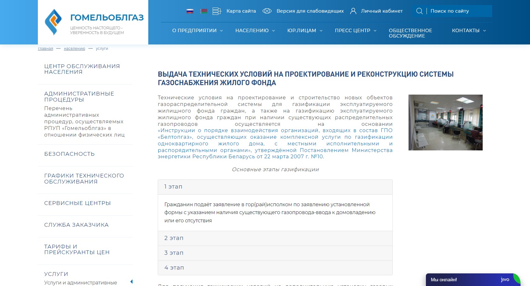Image resolution: width=530 pixels, height=286 pixels.
Task: Open personal account user icon
Action: 353,11
